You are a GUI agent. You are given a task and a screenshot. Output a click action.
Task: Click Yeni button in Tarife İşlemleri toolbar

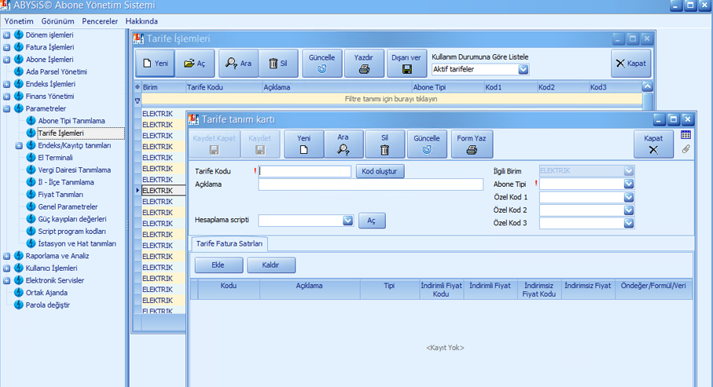(155, 63)
